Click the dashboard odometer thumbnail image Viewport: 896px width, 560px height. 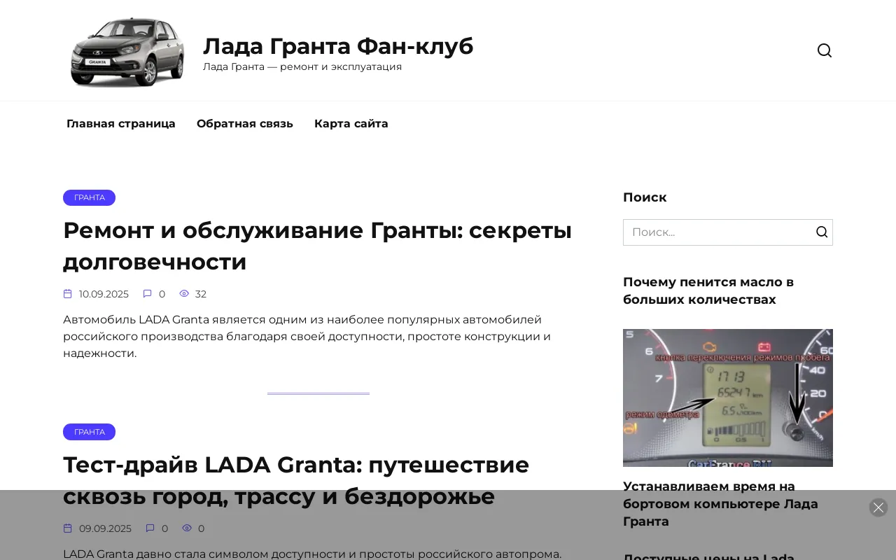(x=728, y=398)
